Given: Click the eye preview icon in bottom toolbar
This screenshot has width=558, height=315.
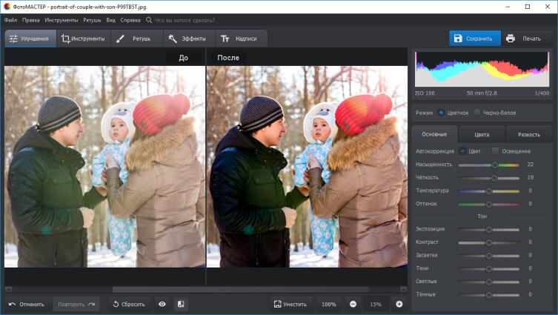Looking at the screenshot, I should point(162,304).
